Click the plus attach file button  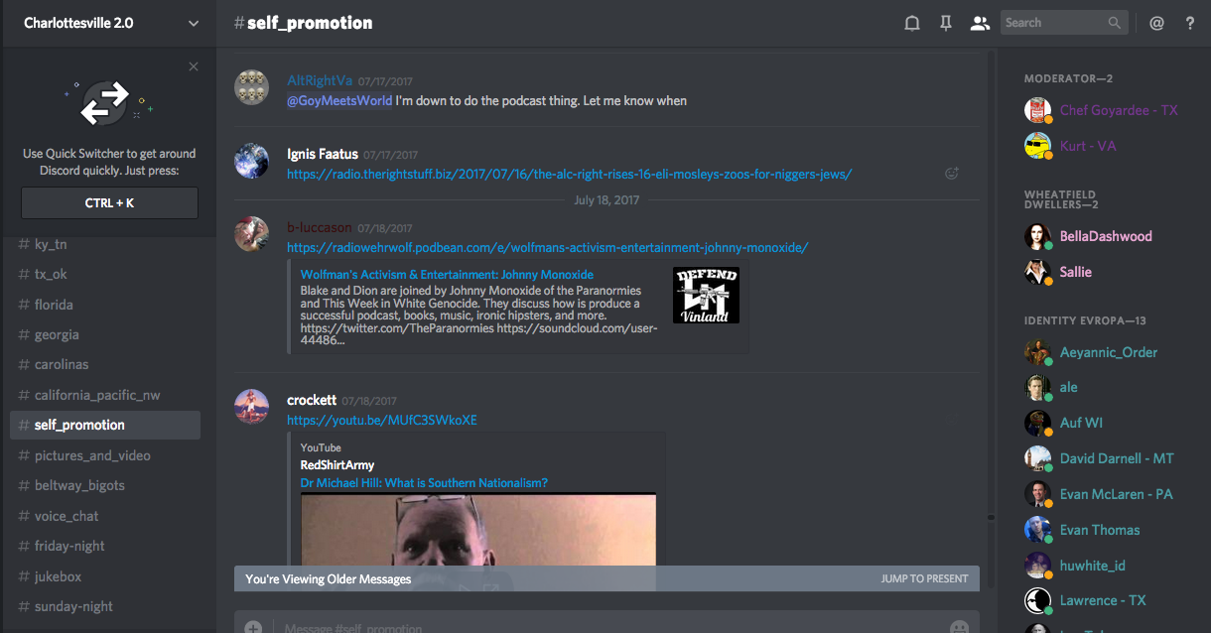(253, 627)
